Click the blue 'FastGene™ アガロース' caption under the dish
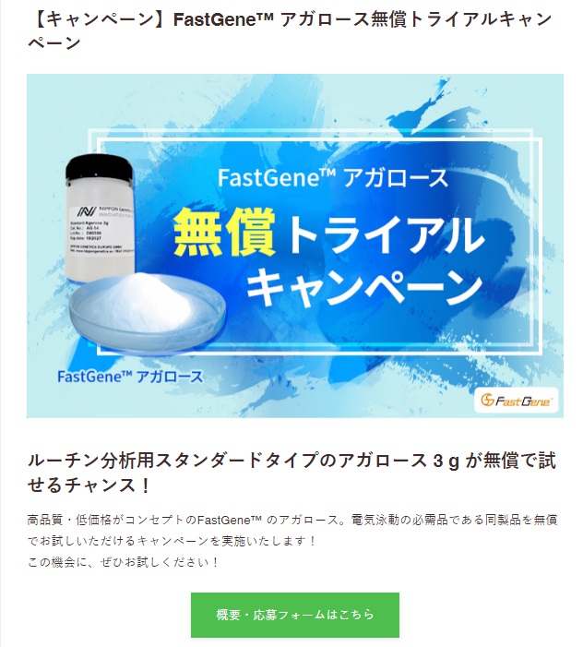 [x=130, y=377]
